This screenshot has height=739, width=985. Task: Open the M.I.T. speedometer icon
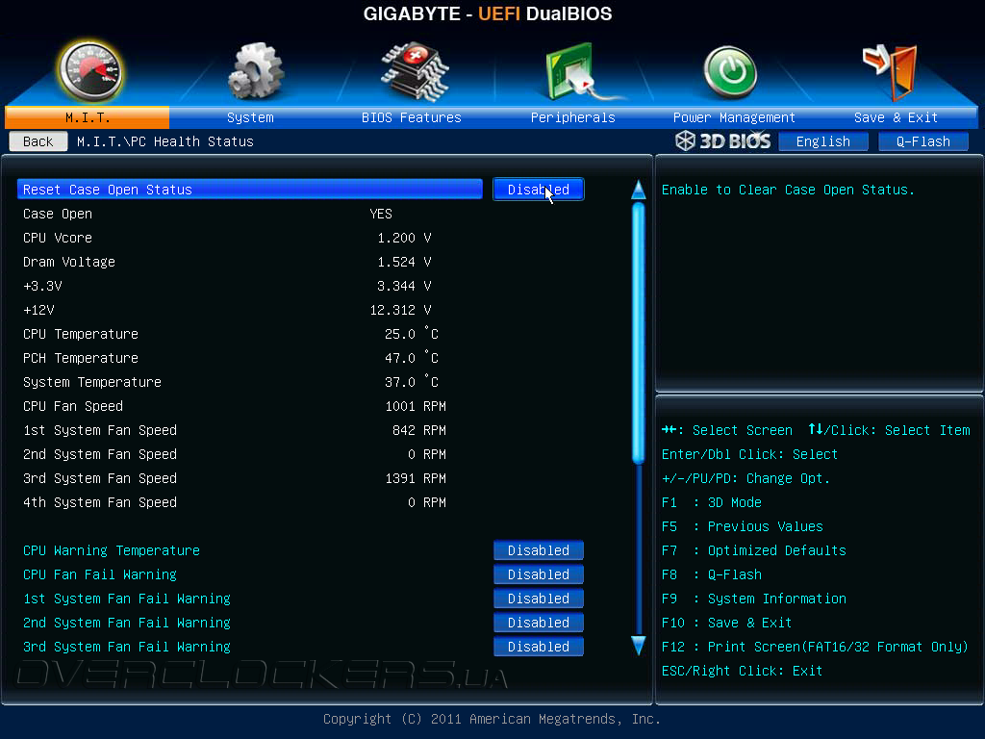89,71
